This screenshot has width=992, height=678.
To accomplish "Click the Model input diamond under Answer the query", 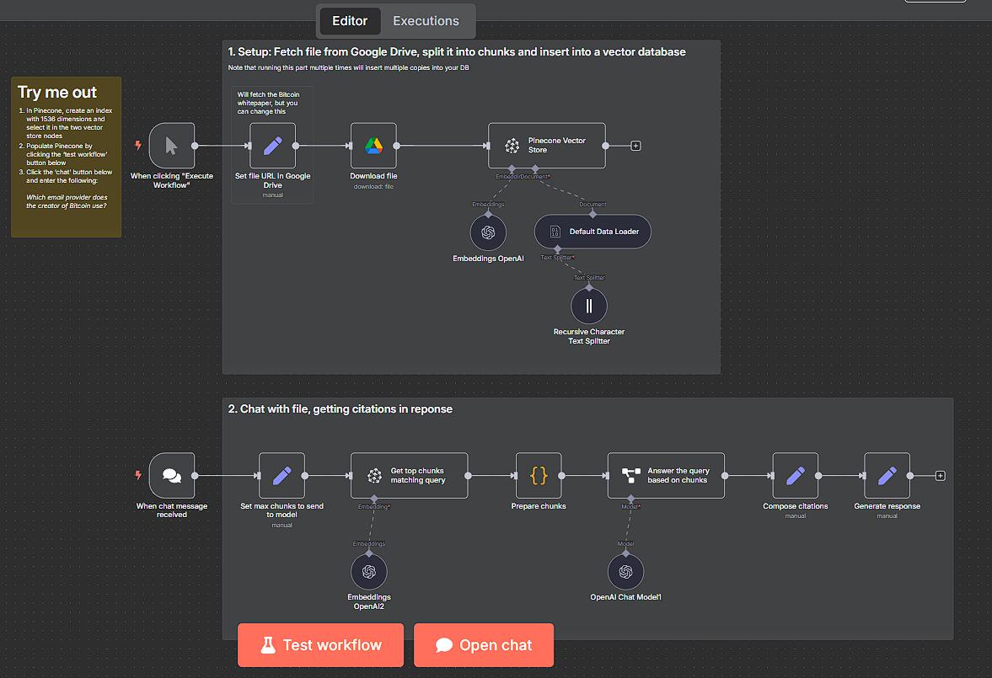I will [630, 499].
